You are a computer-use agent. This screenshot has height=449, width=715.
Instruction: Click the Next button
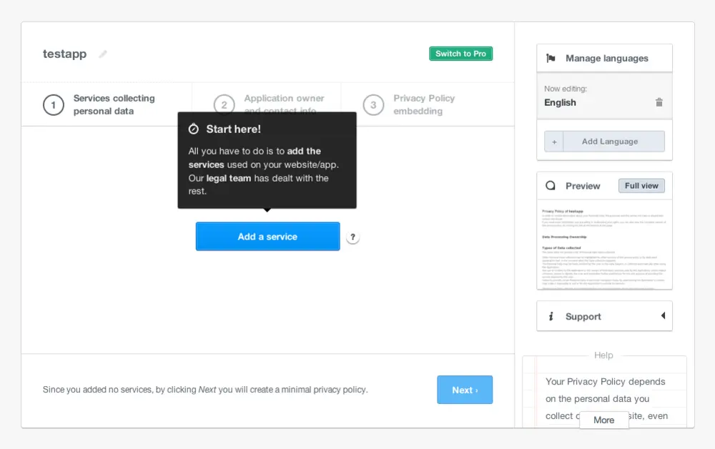point(465,390)
